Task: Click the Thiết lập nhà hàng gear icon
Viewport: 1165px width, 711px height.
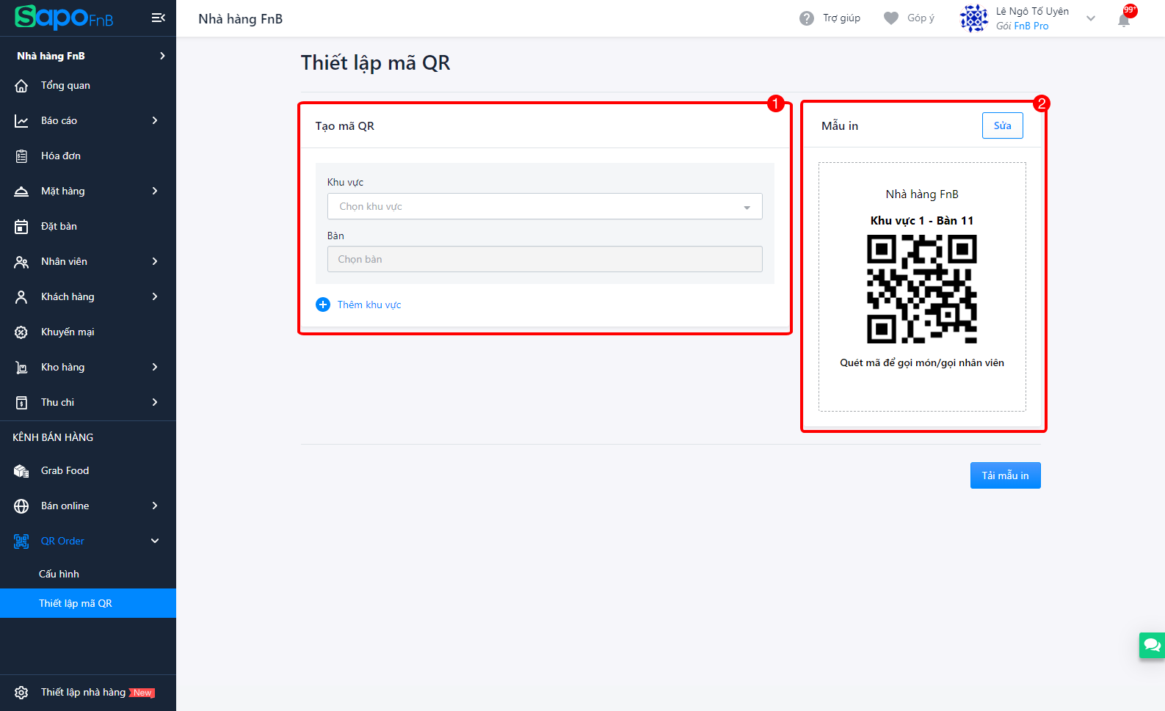Action: (x=21, y=693)
